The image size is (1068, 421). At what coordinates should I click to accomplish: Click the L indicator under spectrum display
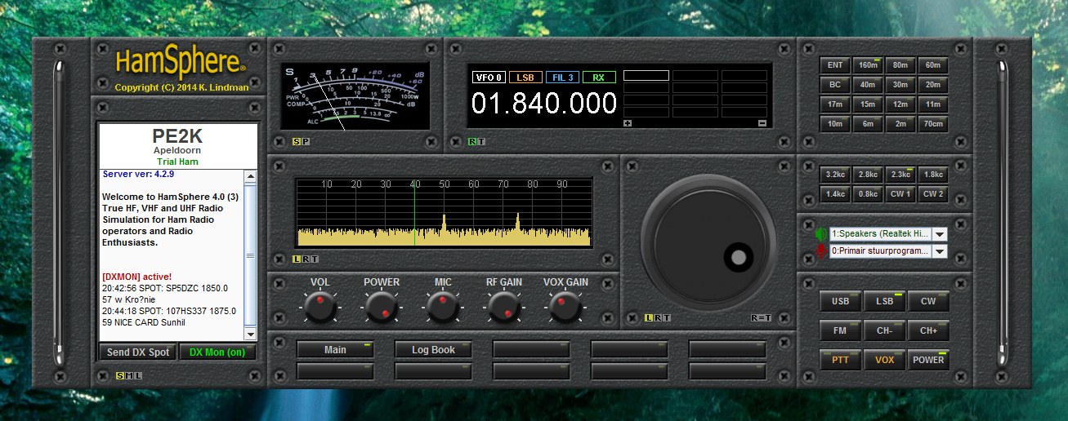coord(297,259)
